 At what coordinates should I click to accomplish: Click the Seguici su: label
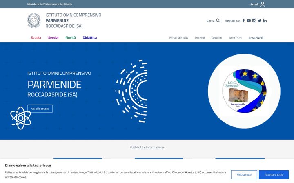click(x=232, y=21)
